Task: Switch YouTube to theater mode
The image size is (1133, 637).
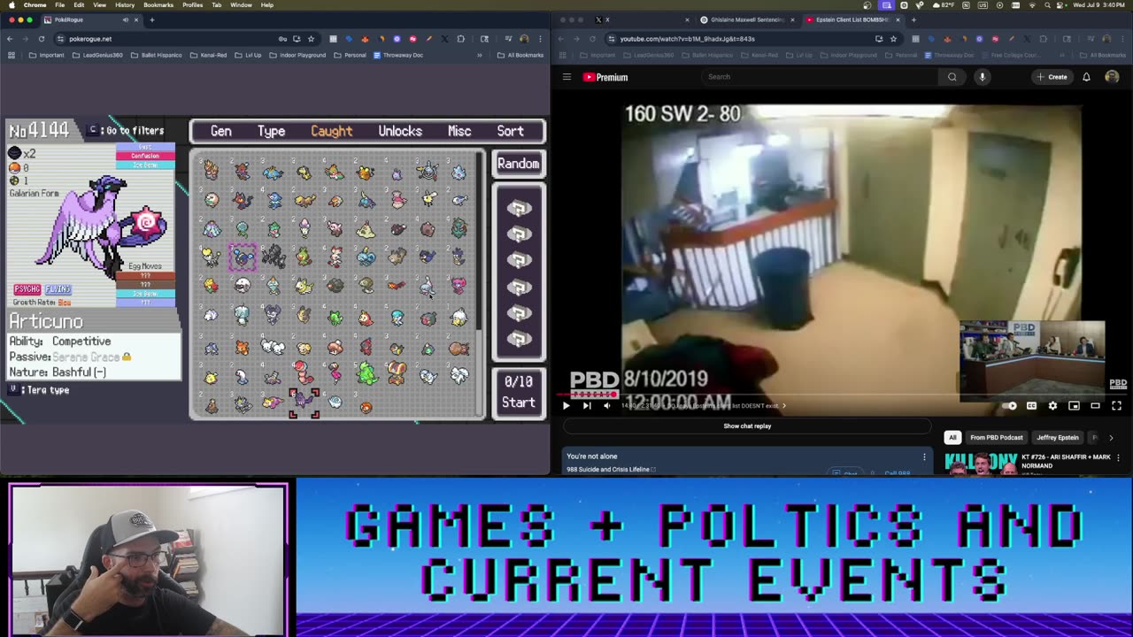Action: tap(1095, 406)
